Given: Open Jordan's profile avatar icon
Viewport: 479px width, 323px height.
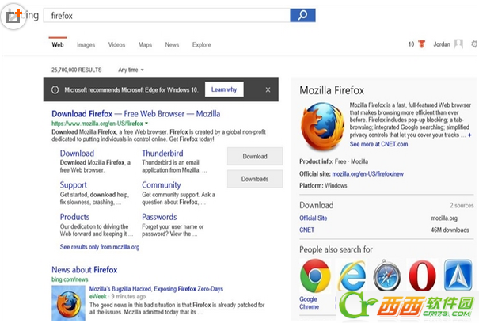Looking at the screenshot, I should pos(458,44).
